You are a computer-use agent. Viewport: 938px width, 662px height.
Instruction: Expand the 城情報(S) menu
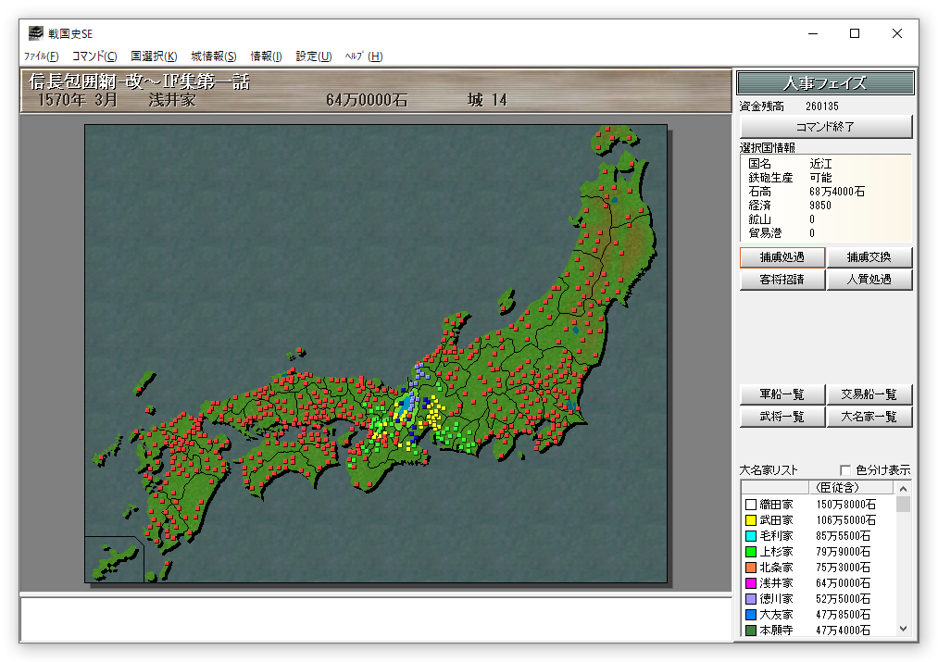click(214, 56)
